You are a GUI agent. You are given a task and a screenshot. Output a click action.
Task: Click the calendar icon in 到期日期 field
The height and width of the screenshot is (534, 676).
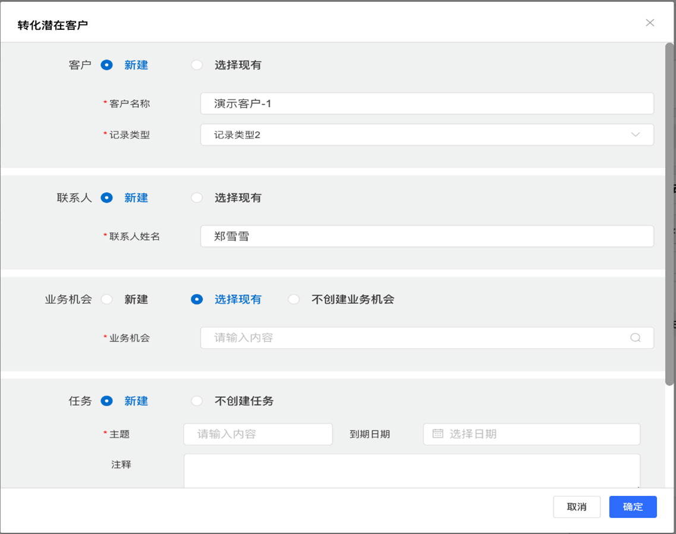click(x=438, y=434)
